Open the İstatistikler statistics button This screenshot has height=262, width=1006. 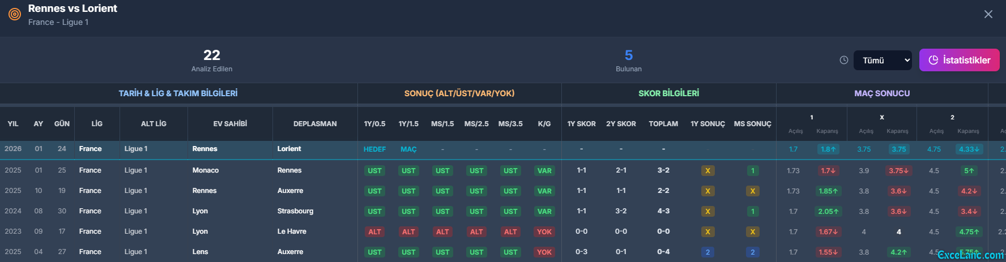coord(959,60)
